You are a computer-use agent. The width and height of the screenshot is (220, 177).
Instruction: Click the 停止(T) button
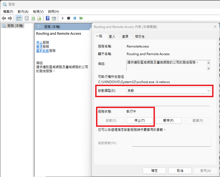[140, 121]
